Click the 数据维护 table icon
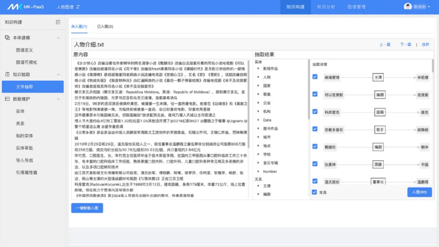The width and height of the screenshot is (439, 247). pos(8,99)
